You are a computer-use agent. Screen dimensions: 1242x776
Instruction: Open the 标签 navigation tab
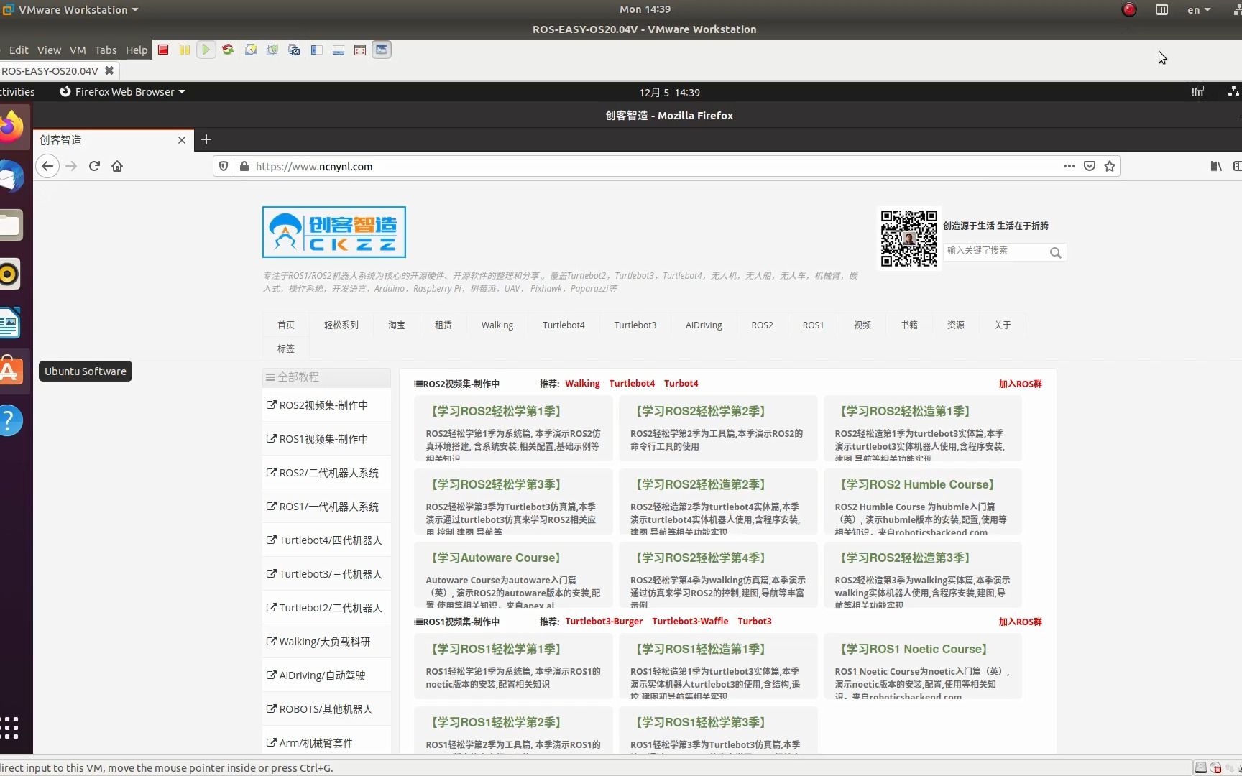coord(286,348)
